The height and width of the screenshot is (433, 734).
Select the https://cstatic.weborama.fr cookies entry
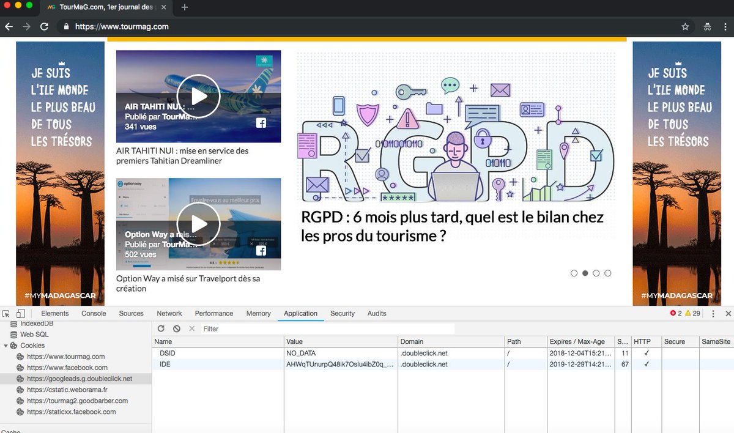coord(67,390)
